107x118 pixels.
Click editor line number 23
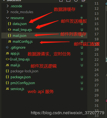click(x=96, y=65)
